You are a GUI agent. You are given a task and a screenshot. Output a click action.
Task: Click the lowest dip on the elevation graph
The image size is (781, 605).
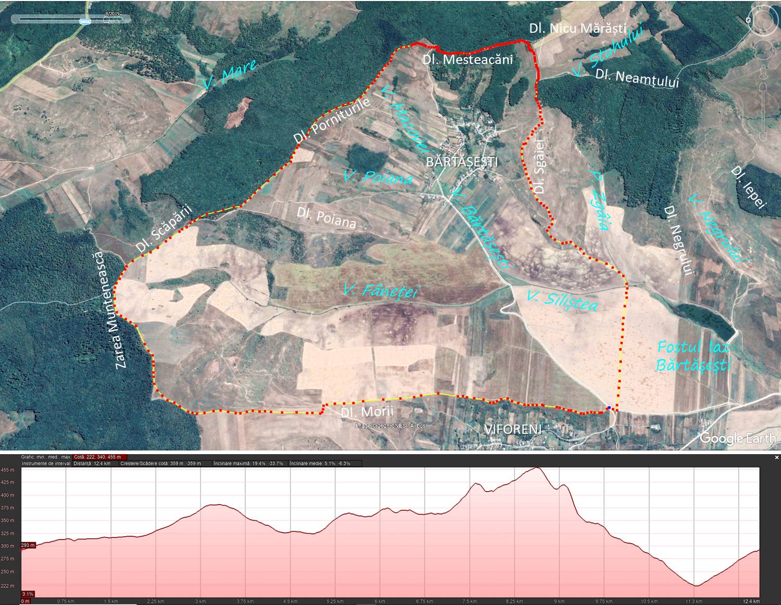(x=696, y=585)
